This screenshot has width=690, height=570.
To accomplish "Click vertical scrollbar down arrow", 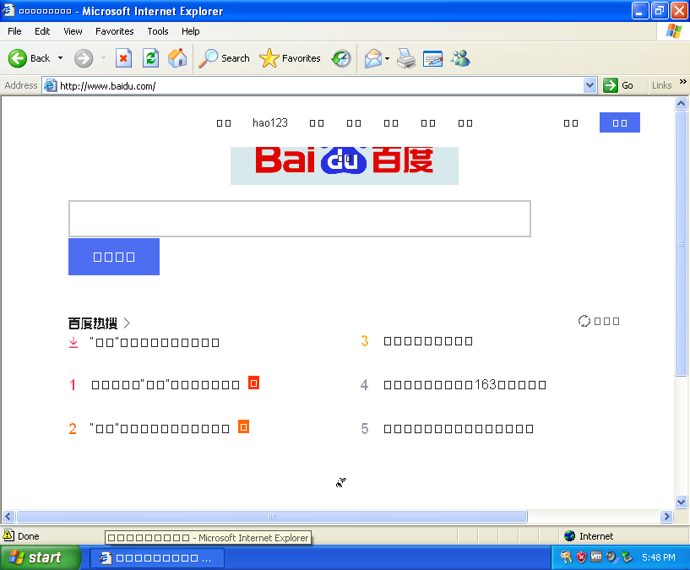I will coord(681,502).
